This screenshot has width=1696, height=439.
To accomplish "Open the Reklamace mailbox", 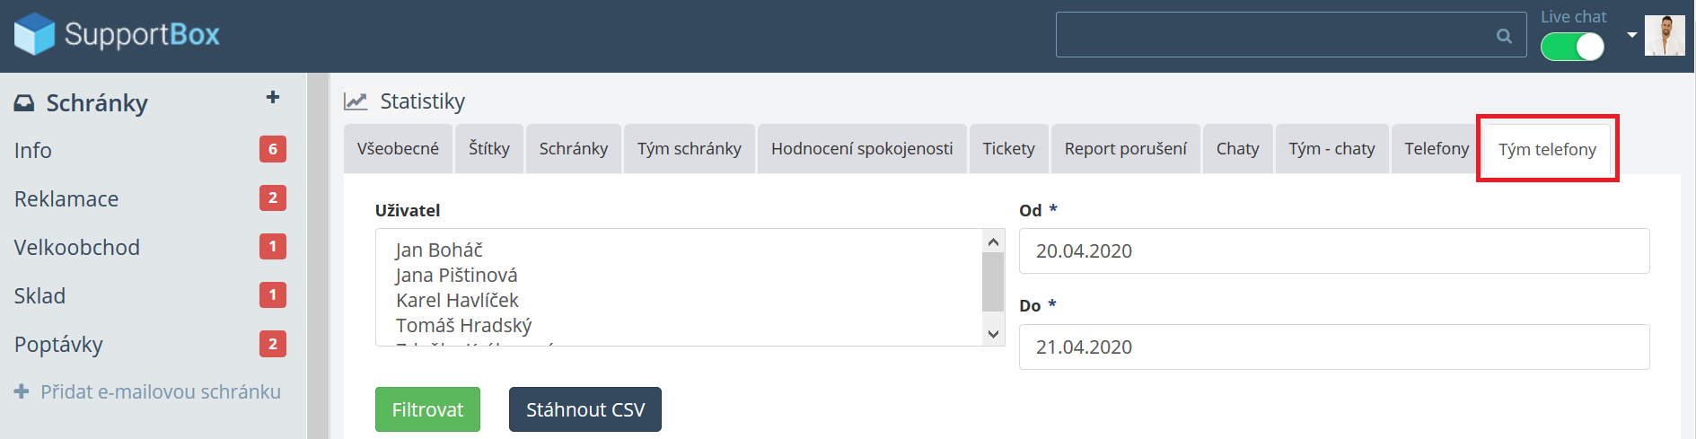I will coord(66,198).
